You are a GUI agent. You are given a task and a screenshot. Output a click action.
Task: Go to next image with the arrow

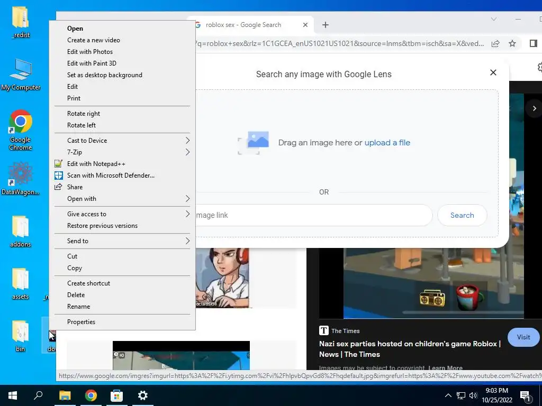click(x=535, y=108)
